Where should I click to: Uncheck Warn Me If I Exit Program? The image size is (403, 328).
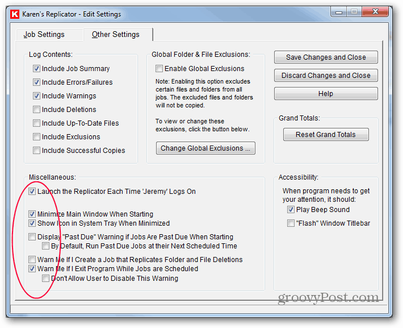[32, 269]
